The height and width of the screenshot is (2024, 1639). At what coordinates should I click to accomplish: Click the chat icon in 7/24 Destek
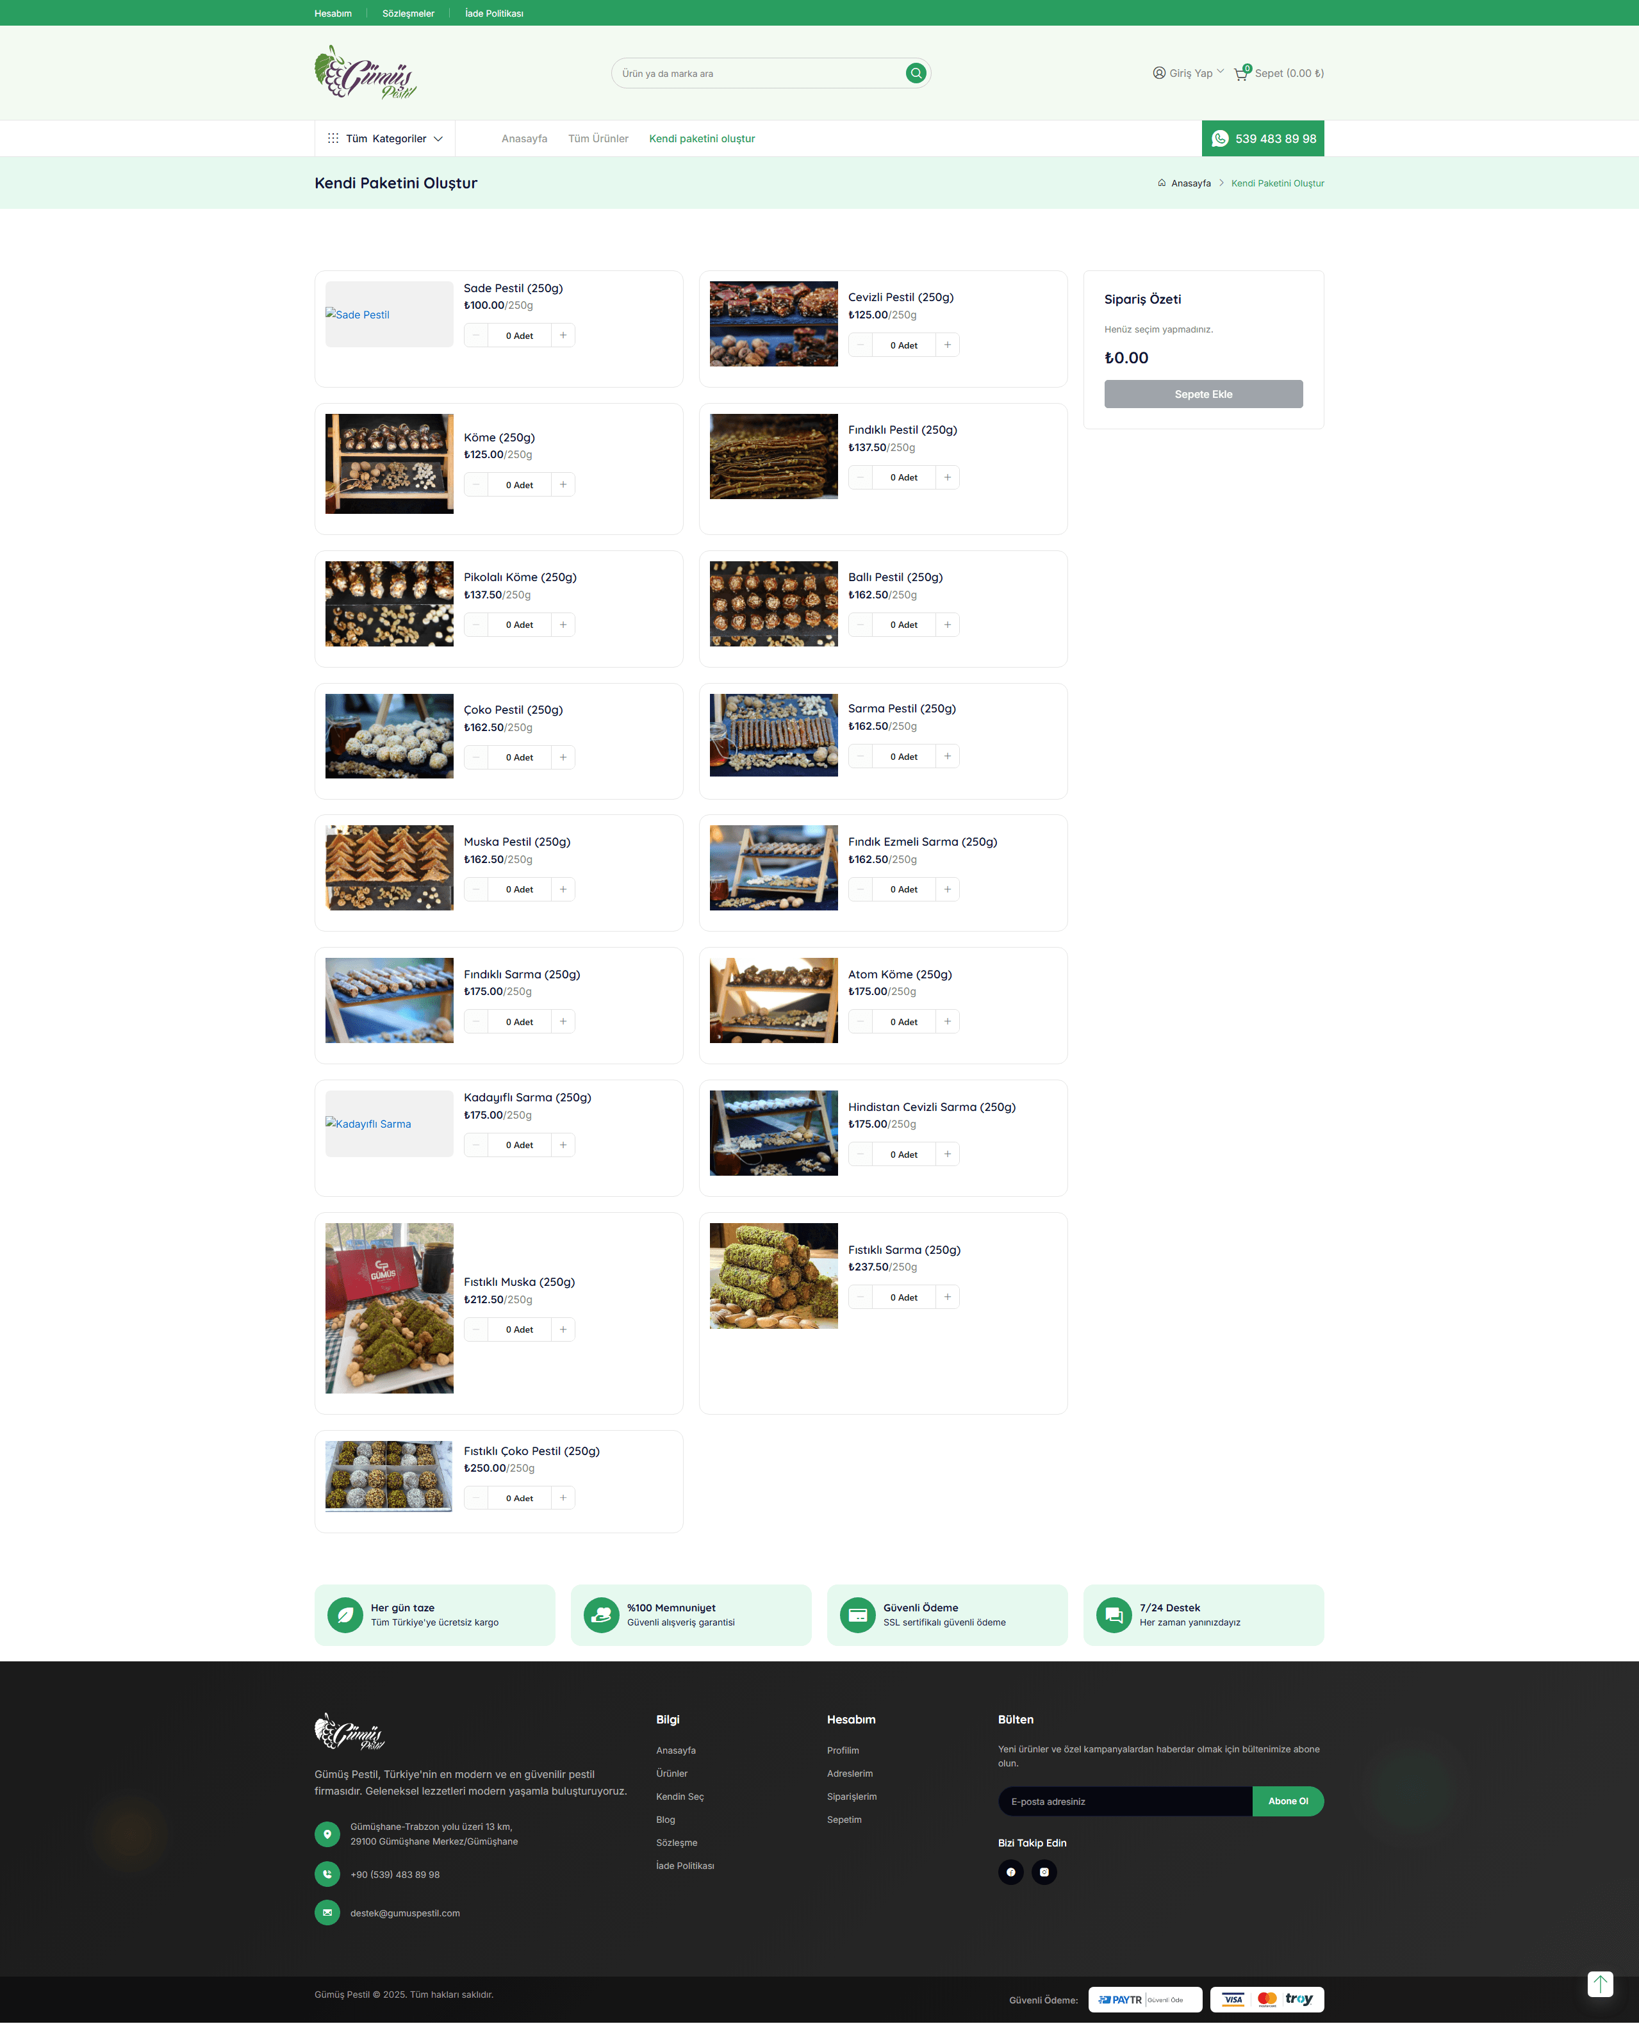[x=1113, y=1615]
